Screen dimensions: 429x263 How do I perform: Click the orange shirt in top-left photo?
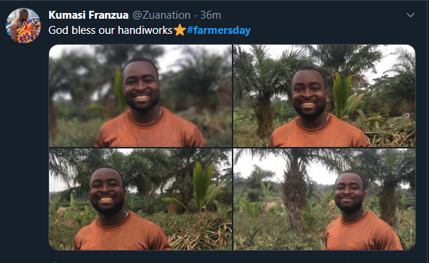click(149, 131)
